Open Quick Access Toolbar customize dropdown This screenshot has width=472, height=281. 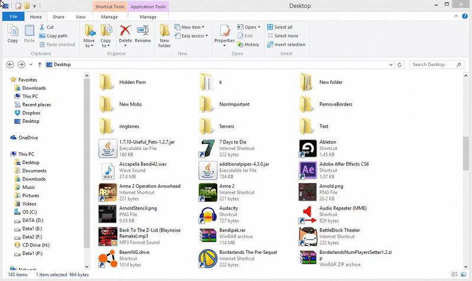pyautogui.click(x=34, y=6)
